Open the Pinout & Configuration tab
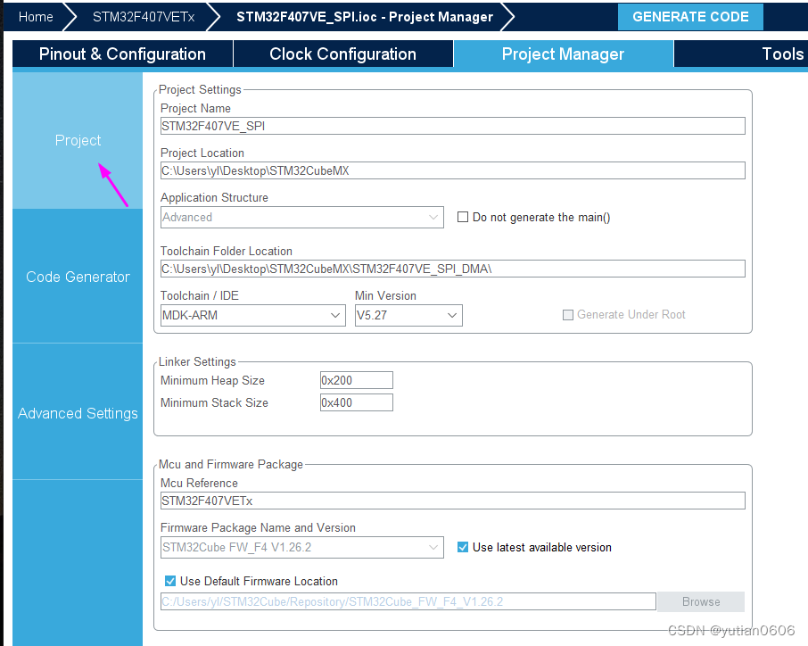808x646 pixels. click(x=123, y=54)
